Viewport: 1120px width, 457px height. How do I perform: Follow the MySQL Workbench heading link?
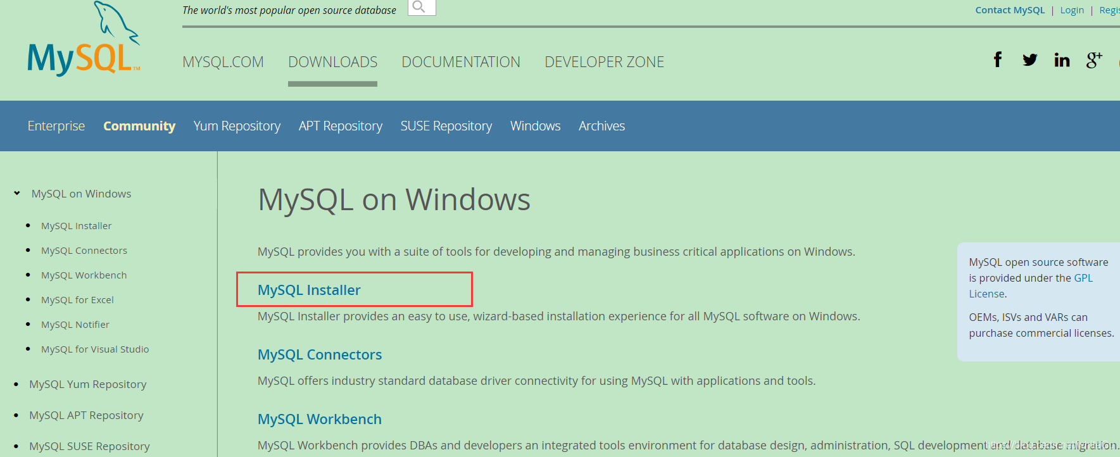(320, 419)
